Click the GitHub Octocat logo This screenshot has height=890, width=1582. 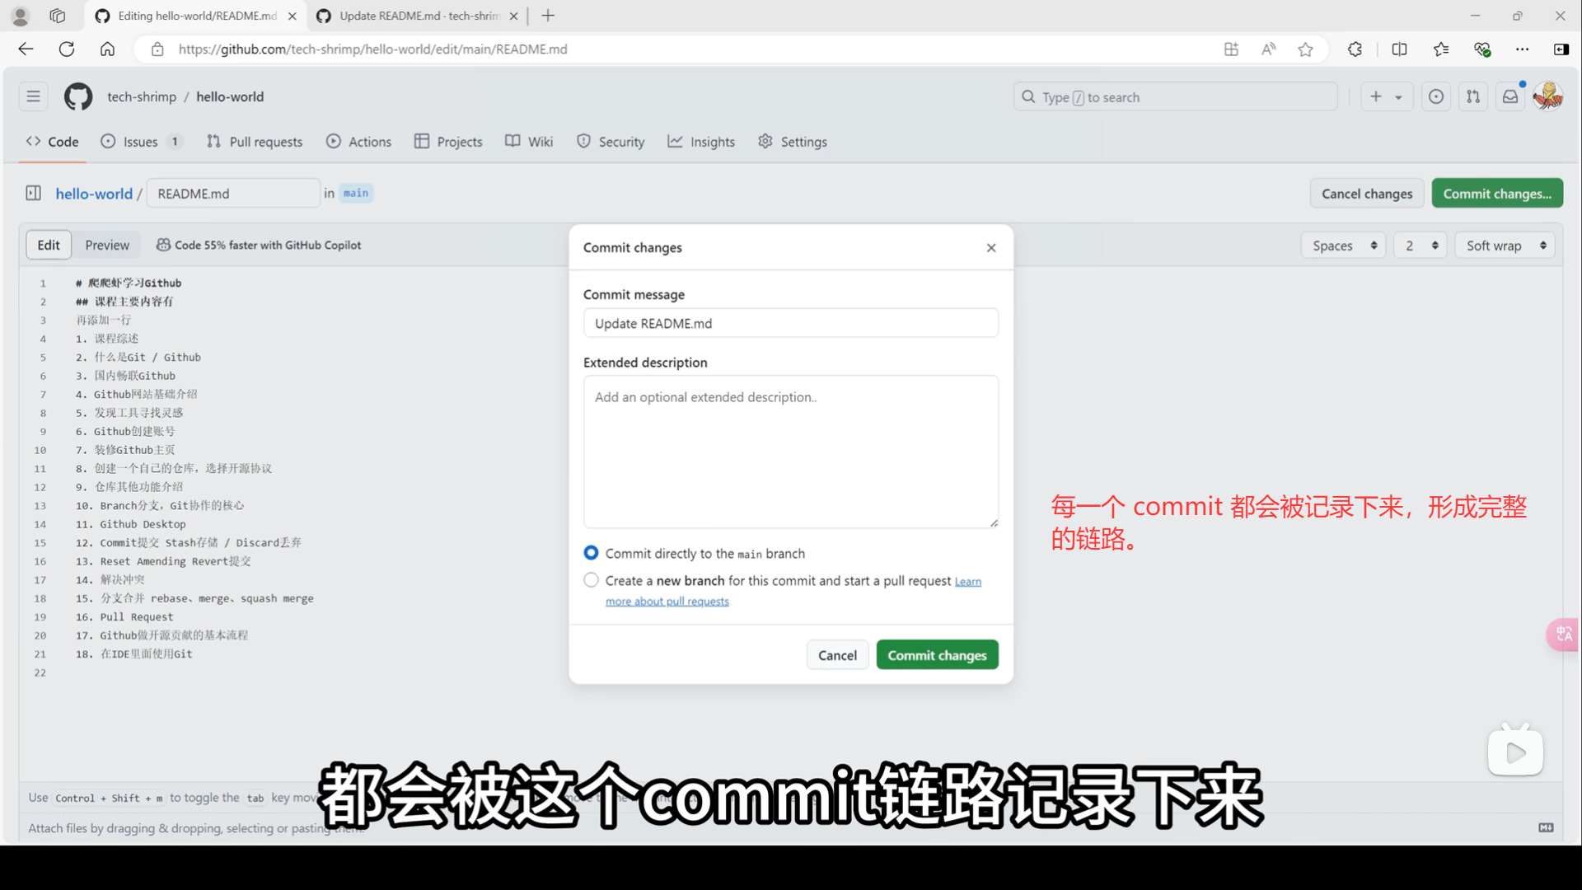pos(78,96)
